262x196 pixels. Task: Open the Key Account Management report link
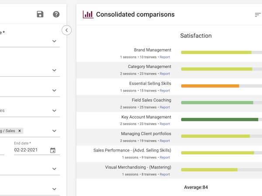[x=165, y=124]
